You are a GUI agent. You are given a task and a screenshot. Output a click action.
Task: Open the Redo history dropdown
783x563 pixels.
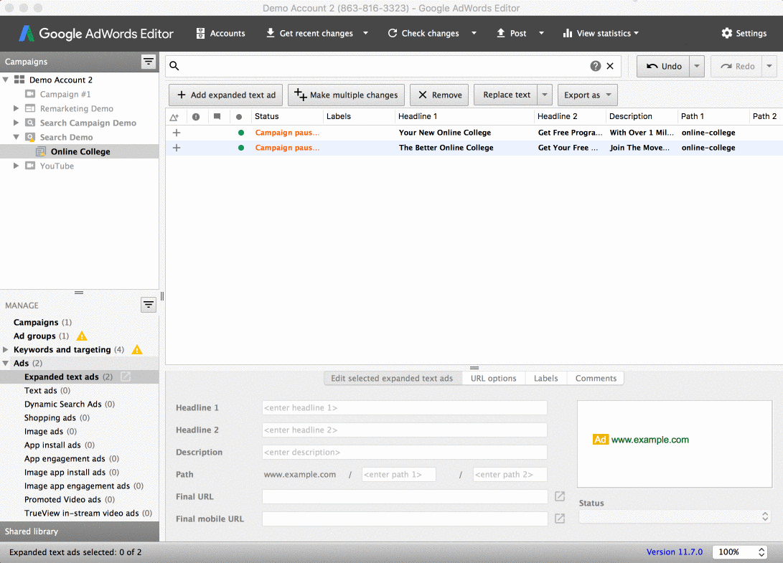pyautogui.click(x=769, y=67)
